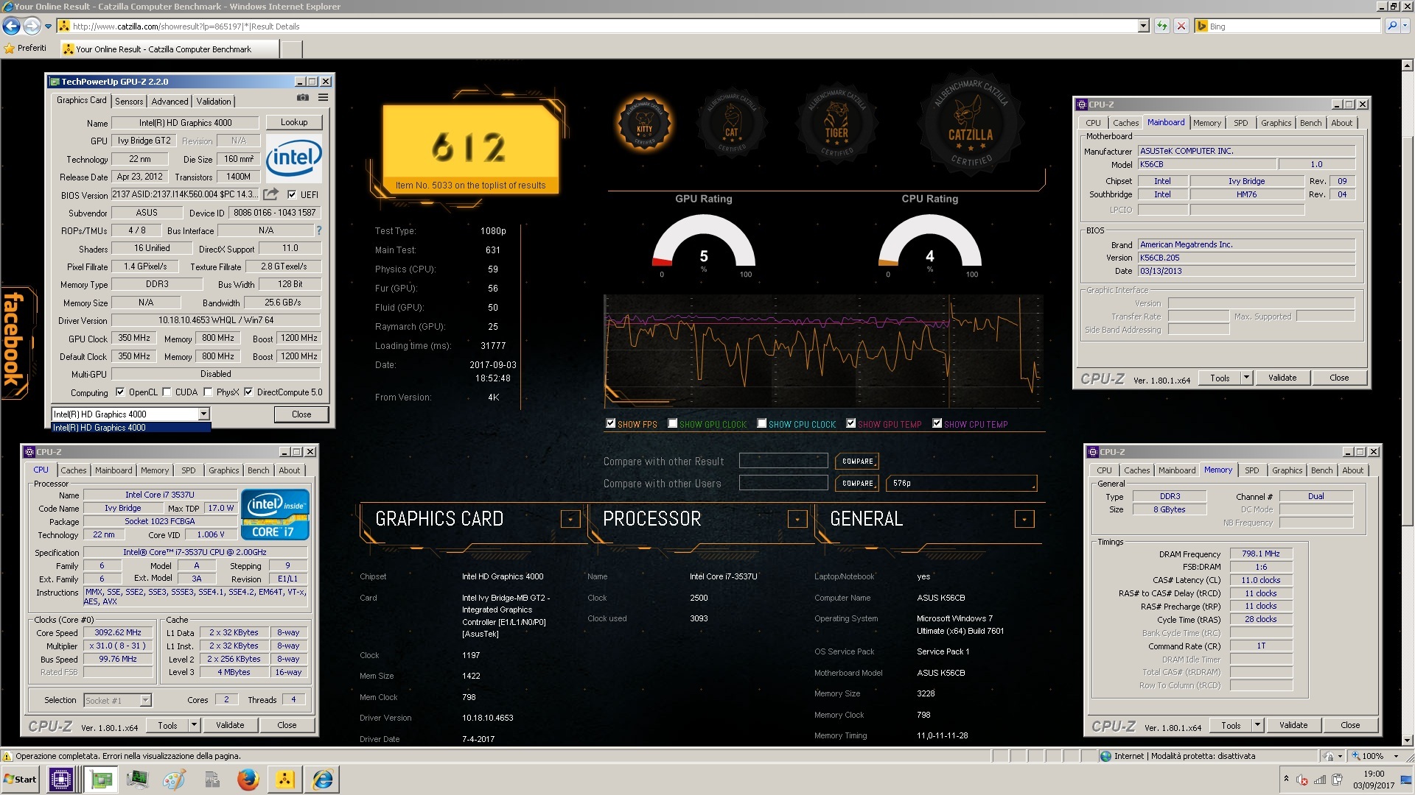1415x795 pixels.
Task: Click browser Stop loading icon
Action: pyautogui.click(x=1181, y=26)
